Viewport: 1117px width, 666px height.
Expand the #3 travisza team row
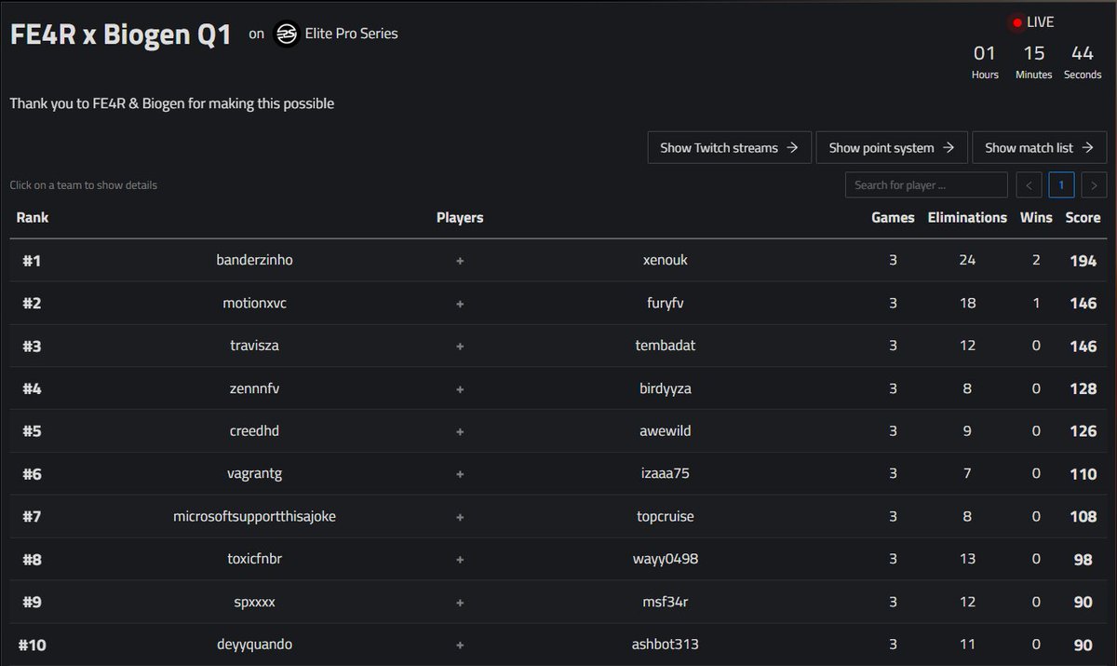coord(558,346)
